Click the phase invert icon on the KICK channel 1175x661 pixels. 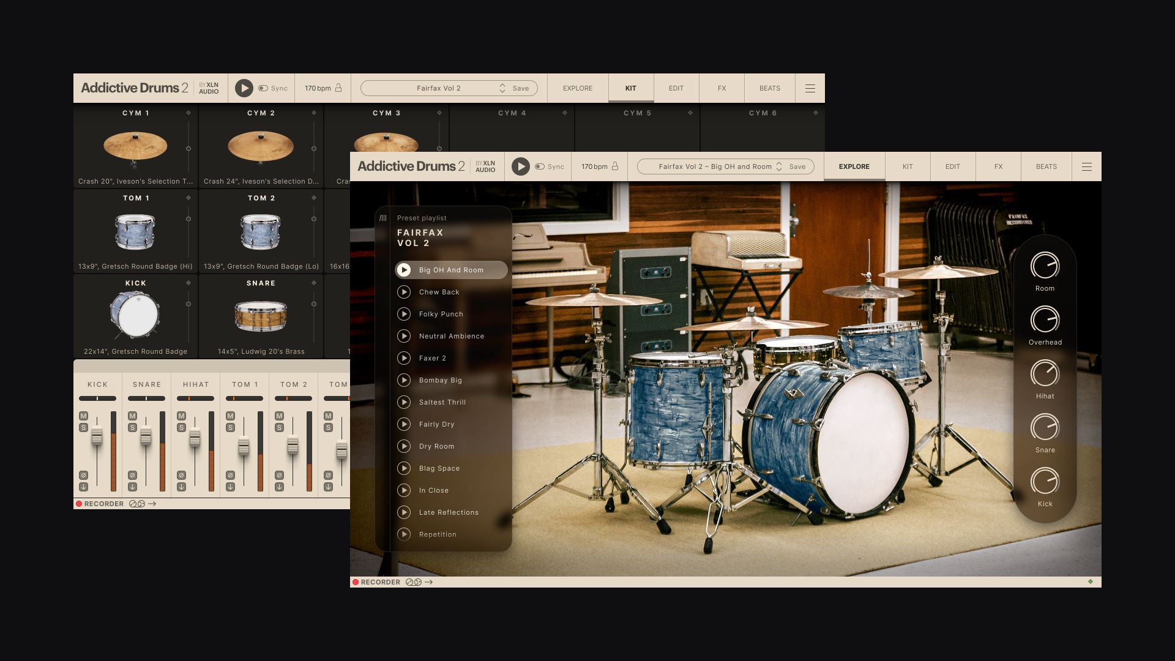pyautogui.click(x=83, y=475)
